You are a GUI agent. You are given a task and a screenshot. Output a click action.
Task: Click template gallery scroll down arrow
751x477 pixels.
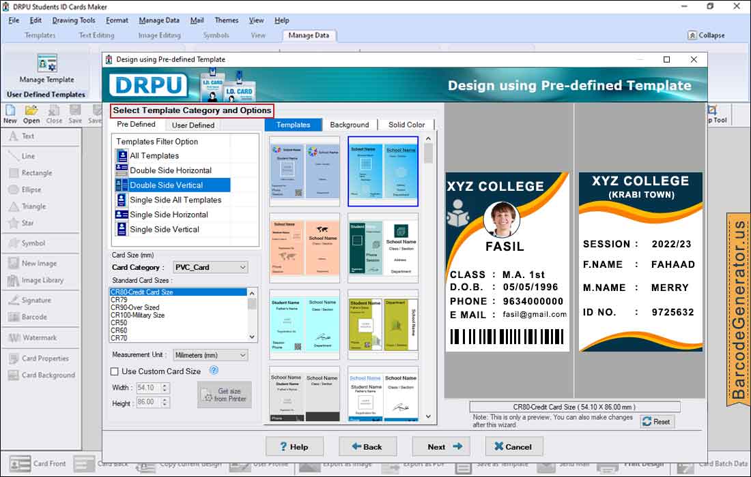coord(428,416)
